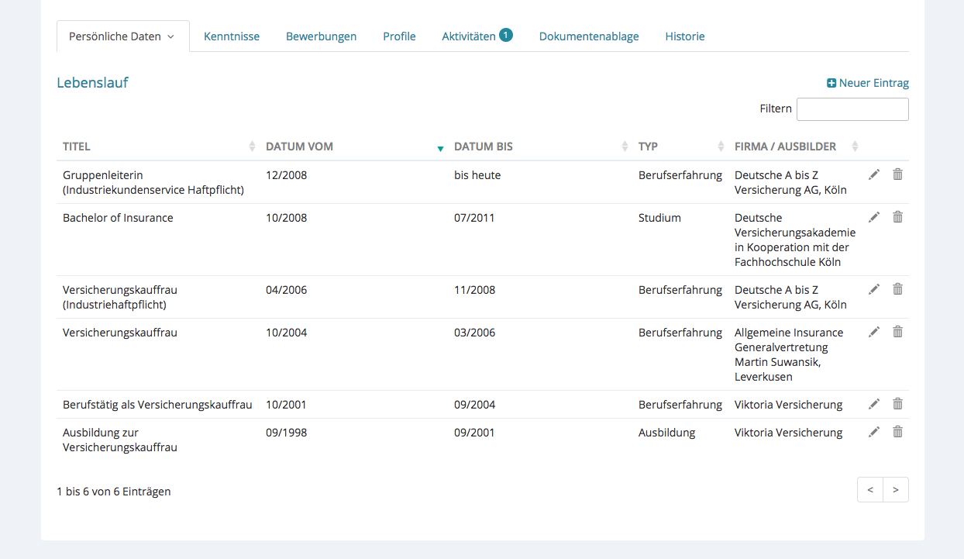Delete the Bachelor of Insurance entry

(897, 218)
